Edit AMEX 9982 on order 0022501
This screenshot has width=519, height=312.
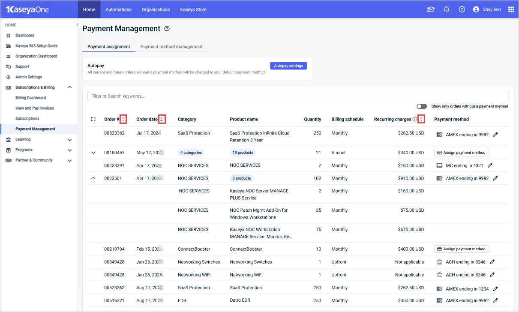pos(495,178)
